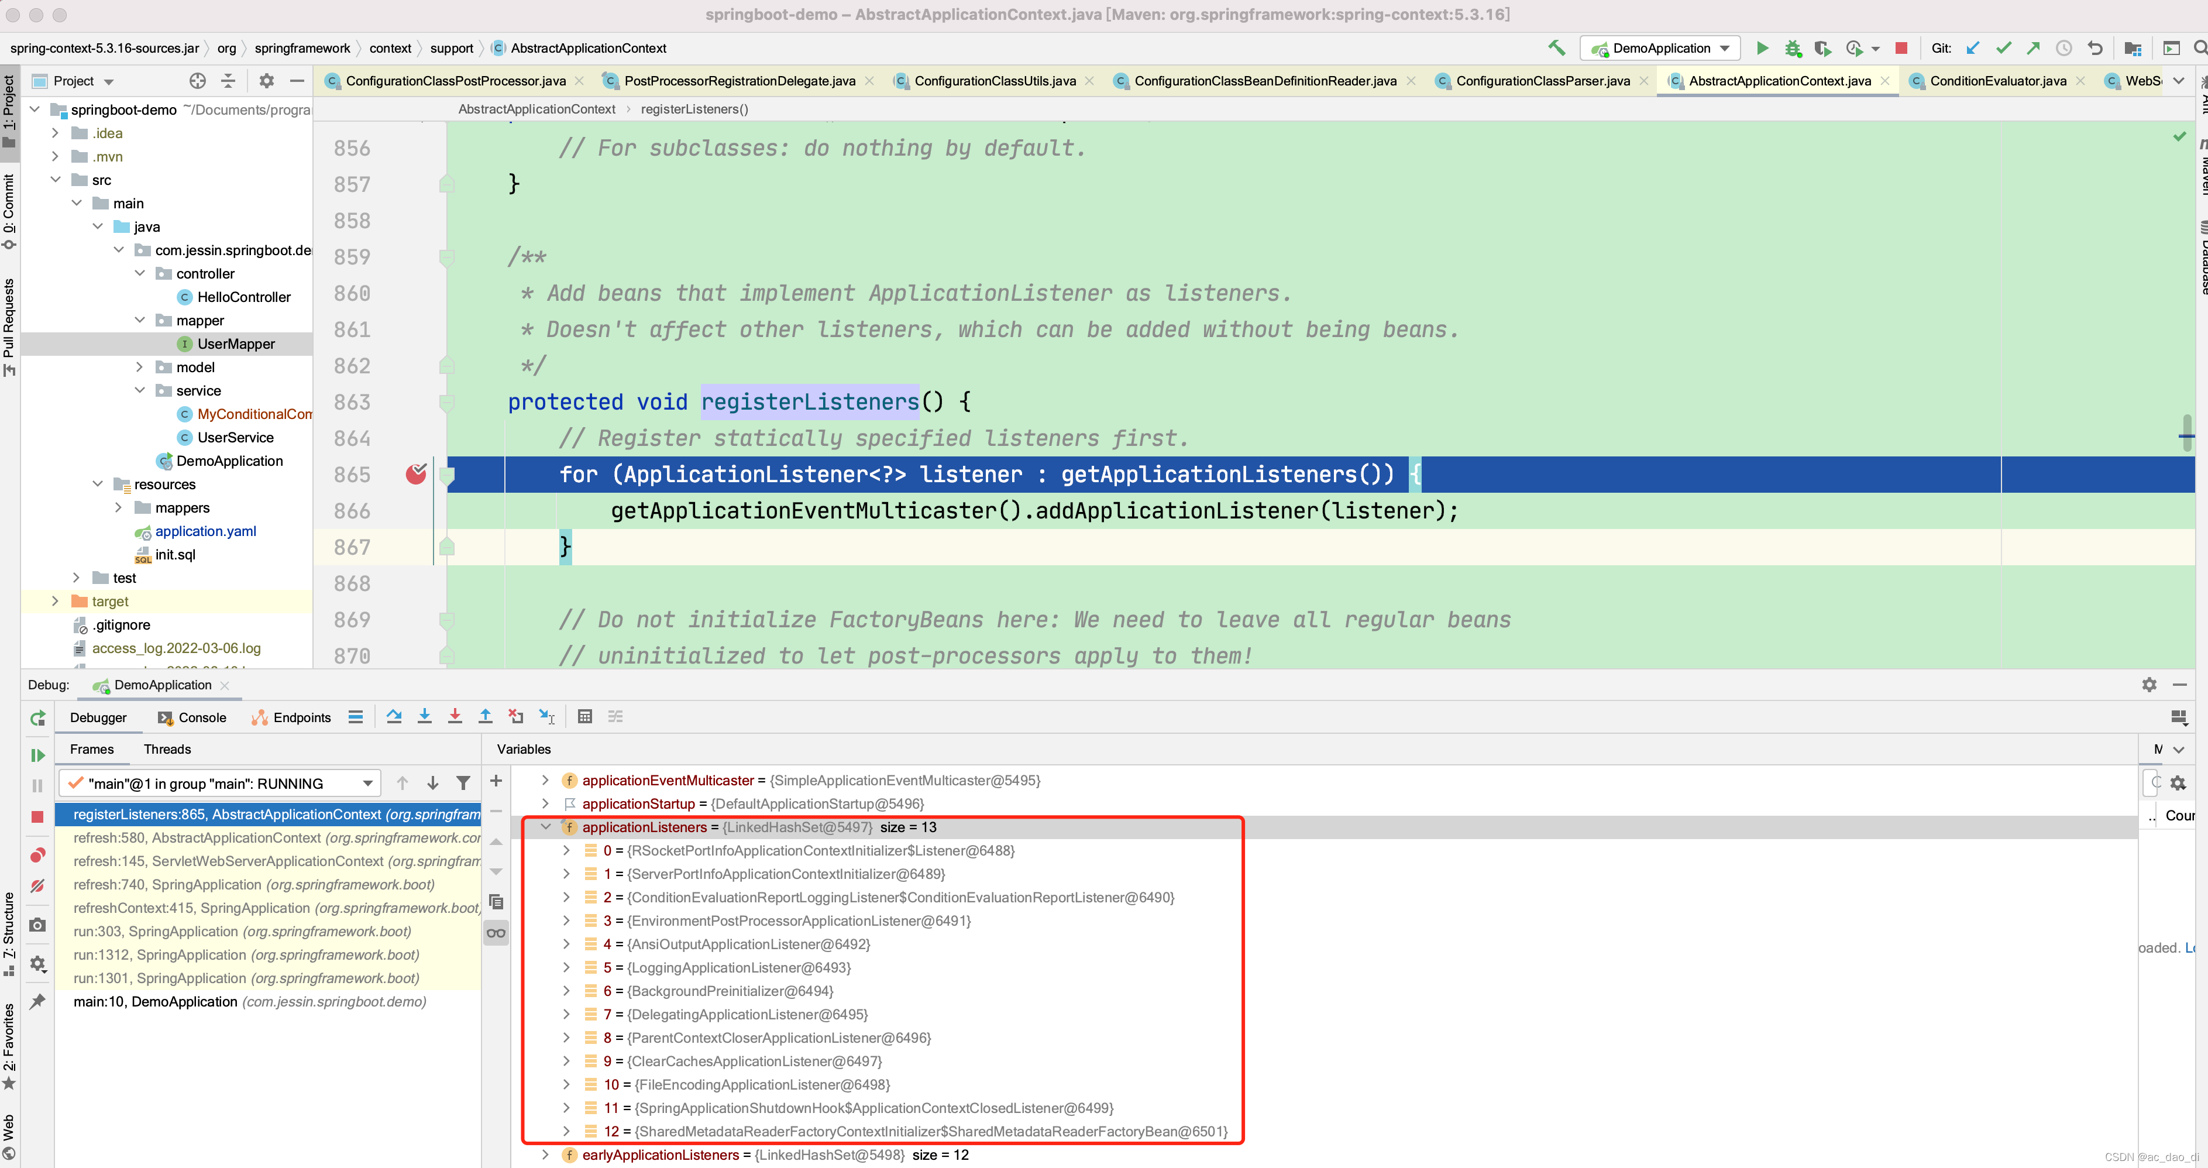Stop DemoApplication with the top toolbar red square
This screenshot has height=1168, width=2208.
pos(1900,48)
